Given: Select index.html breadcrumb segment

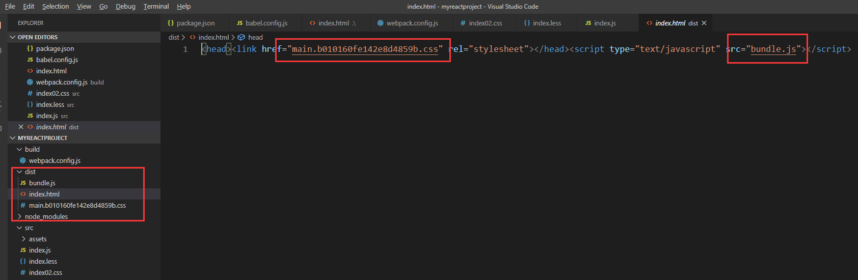Looking at the screenshot, I should [213, 37].
